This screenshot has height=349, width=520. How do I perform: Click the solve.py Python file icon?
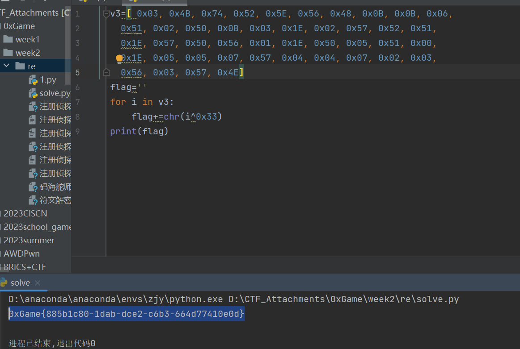pyautogui.click(x=33, y=93)
